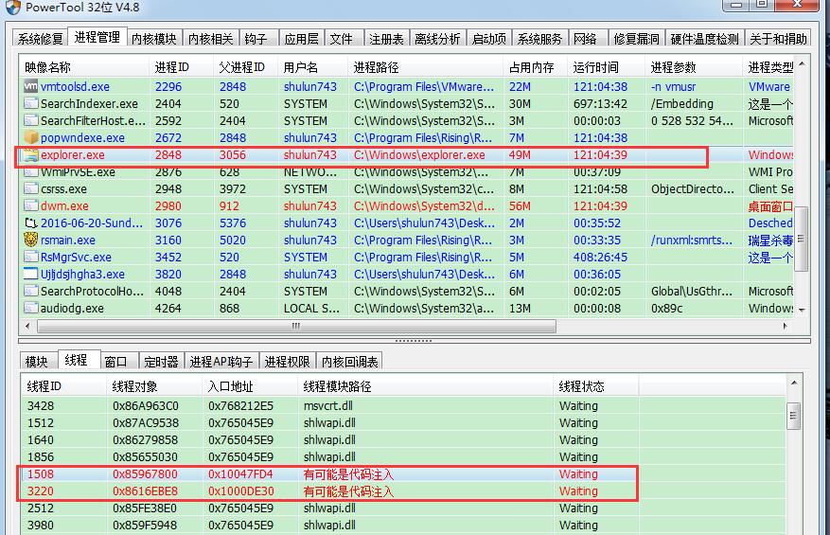The image size is (830, 535).
Task: Click process list scroll-down arrow
Action: [802, 310]
